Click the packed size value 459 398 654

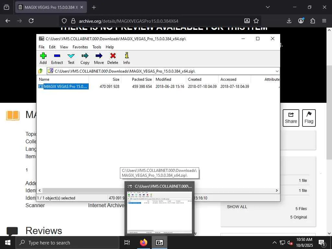142,86
